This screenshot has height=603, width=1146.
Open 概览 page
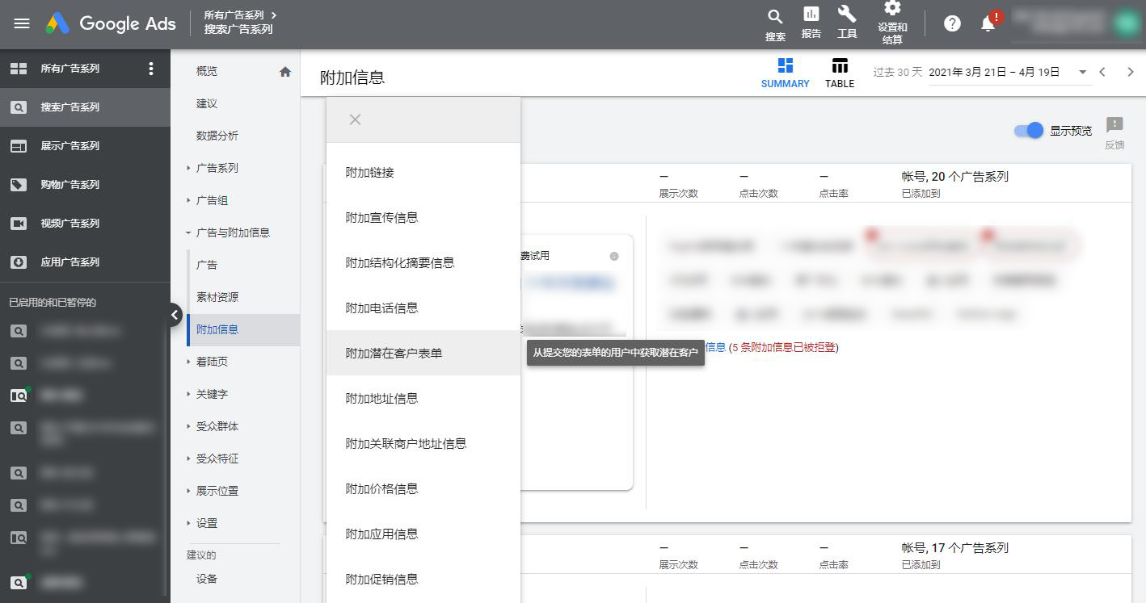207,71
